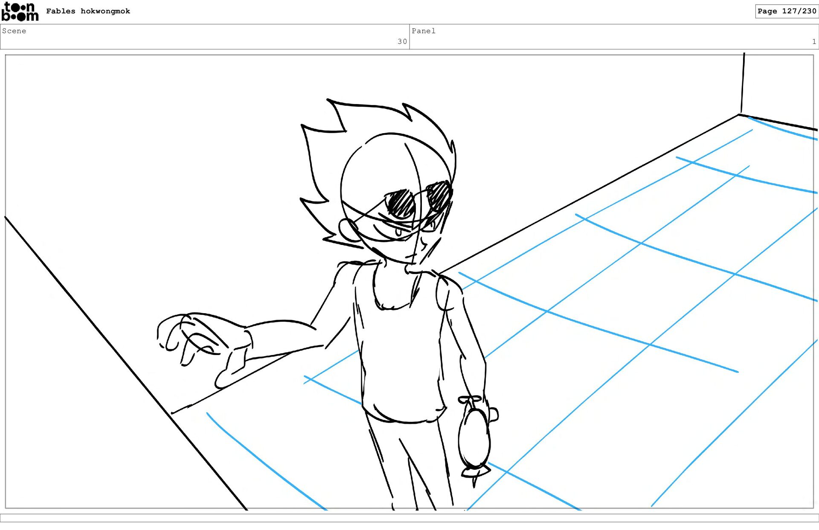Select the Scene header label

pyautogui.click(x=14, y=31)
